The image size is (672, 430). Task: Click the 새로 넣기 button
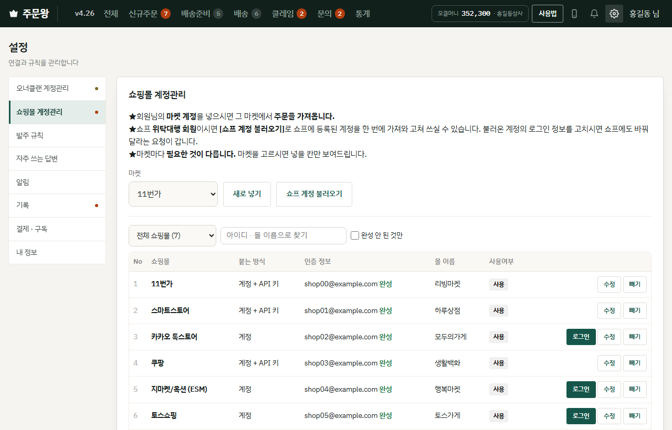click(x=247, y=194)
